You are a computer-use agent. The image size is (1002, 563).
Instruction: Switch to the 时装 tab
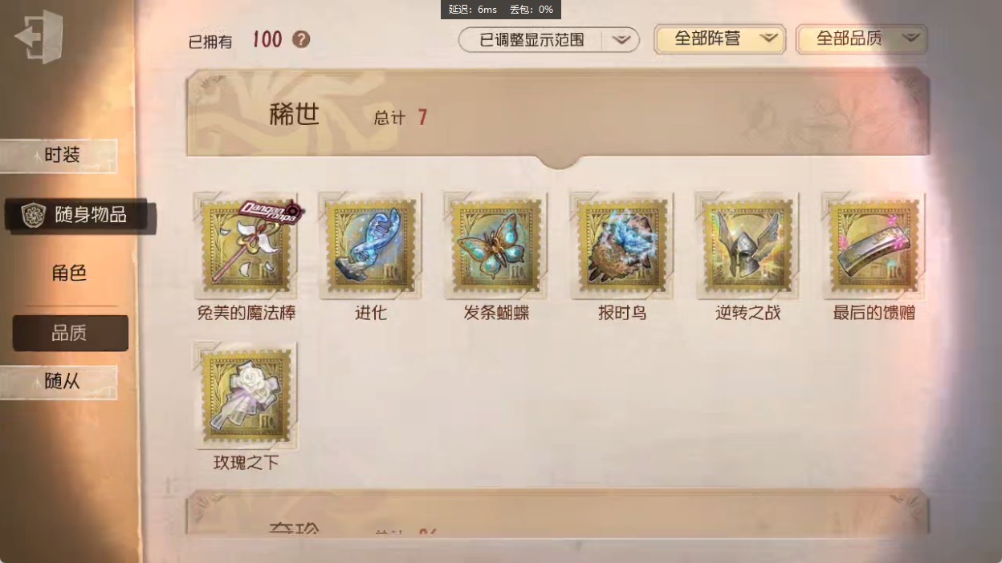tap(59, 156)
